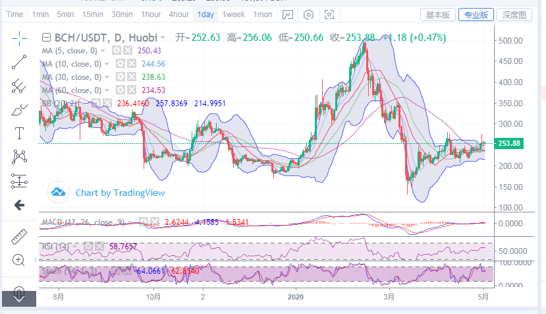546x314 pixels.
Task: Open the MA (5, close, 0) dropdown arrow
Action: click(103, 51)
